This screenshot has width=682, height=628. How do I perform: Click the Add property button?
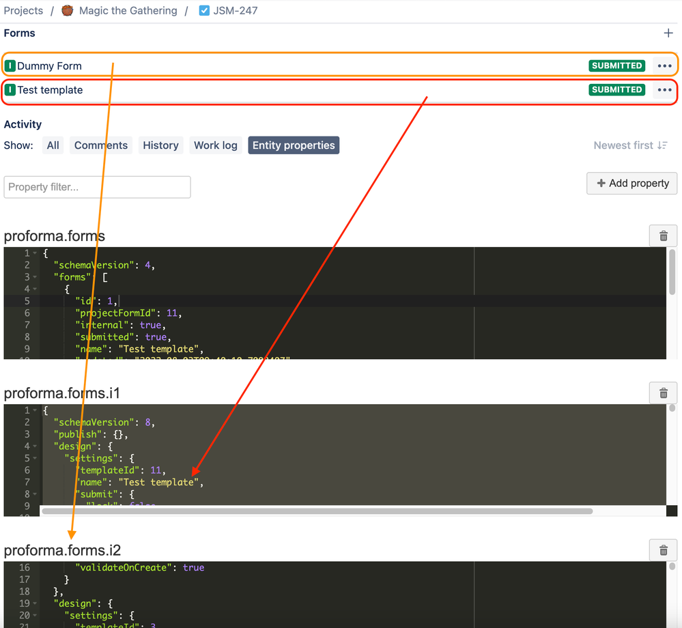click(631, 183)
